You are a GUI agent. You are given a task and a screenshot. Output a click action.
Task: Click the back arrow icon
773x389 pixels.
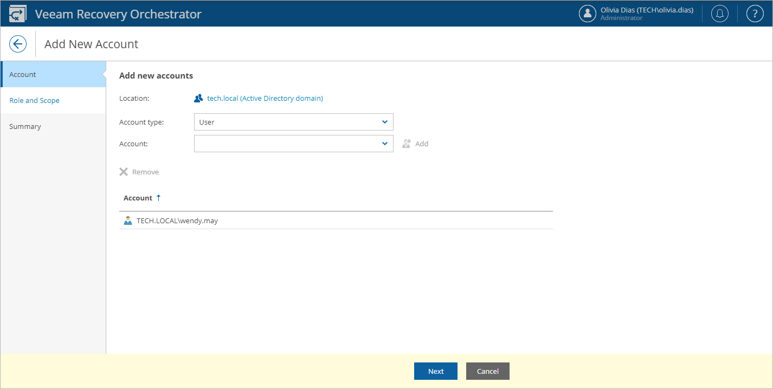tap(18, 44)
